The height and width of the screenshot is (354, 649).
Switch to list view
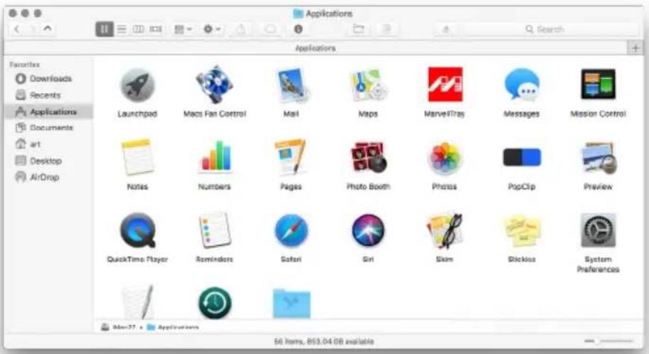(122, 29)
